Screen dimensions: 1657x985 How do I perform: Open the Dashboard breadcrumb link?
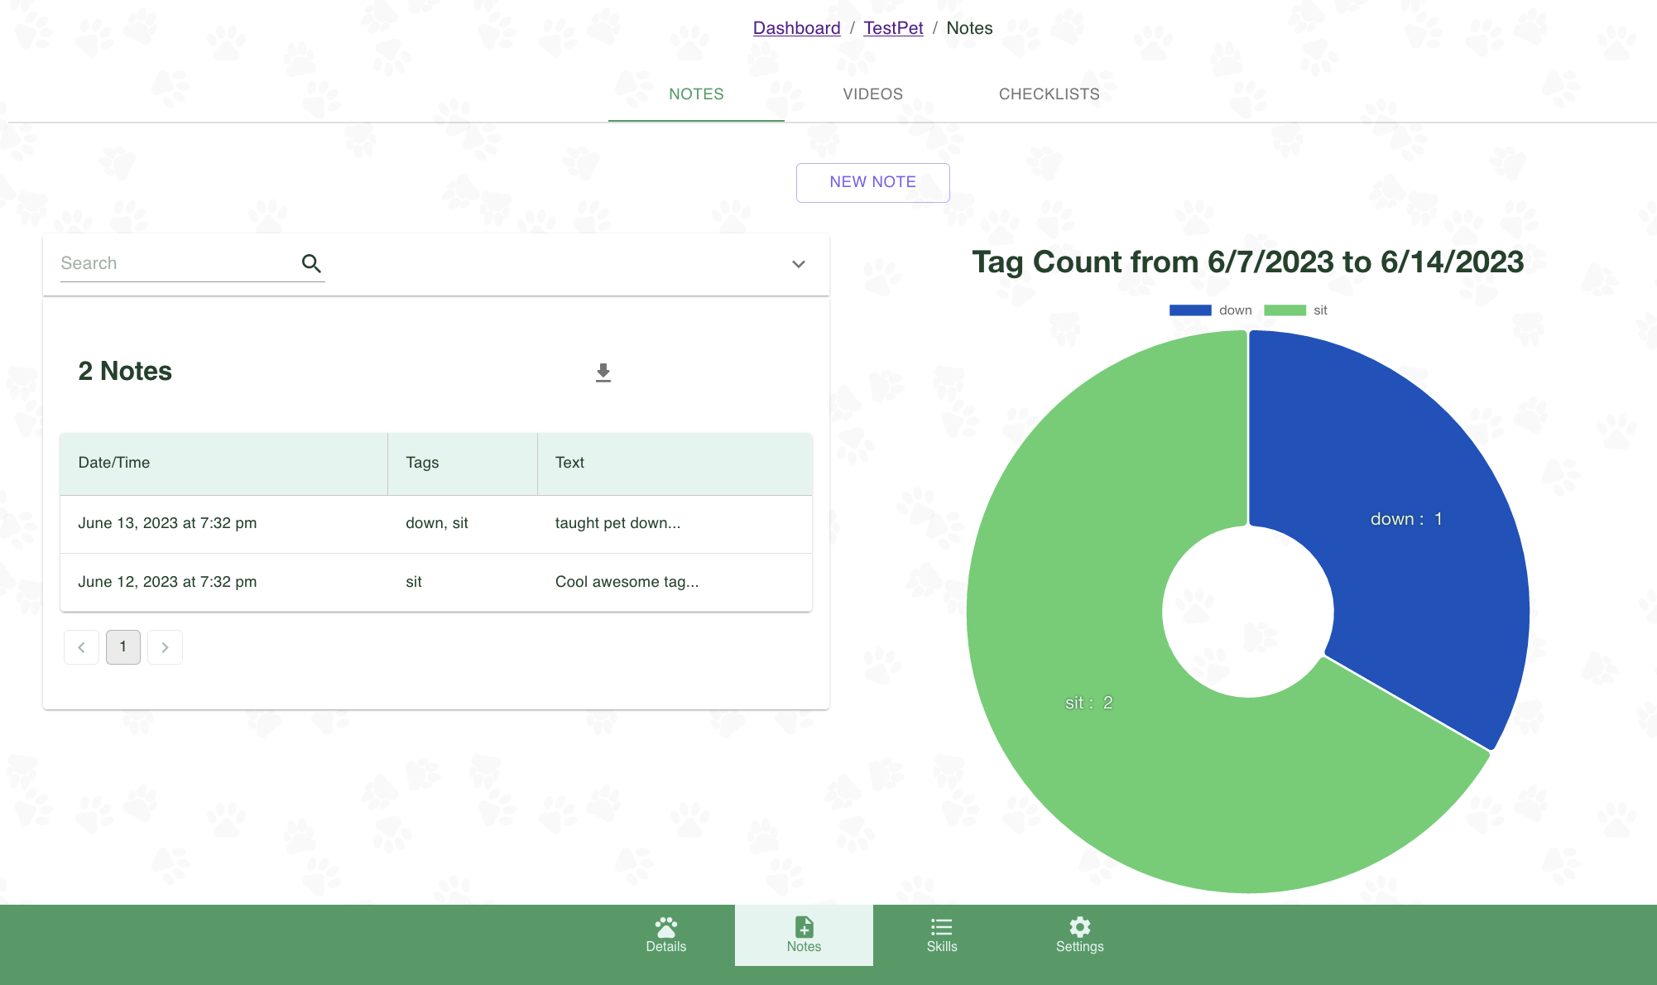coord(796,28)
